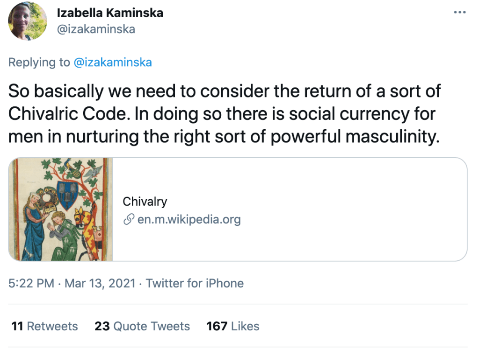Click the Chivalry card title
The height and width of the screenshot is (349, 479).
145,202
